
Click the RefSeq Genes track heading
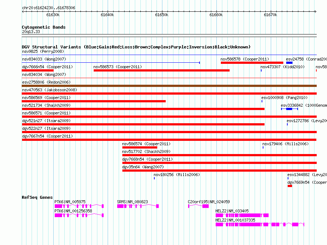[37, 198]
